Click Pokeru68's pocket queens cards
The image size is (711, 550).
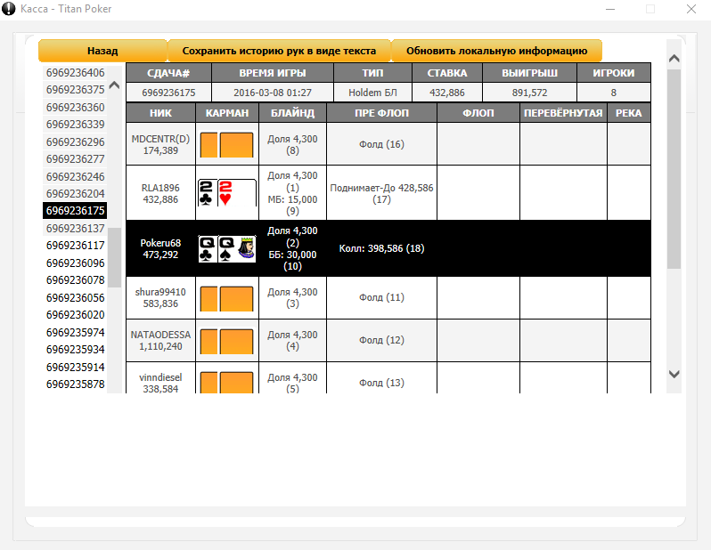pyautogui.click(x=227, y=248)
